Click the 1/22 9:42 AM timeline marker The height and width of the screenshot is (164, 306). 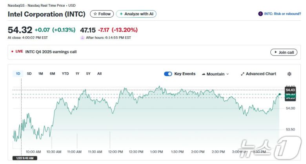25,158
